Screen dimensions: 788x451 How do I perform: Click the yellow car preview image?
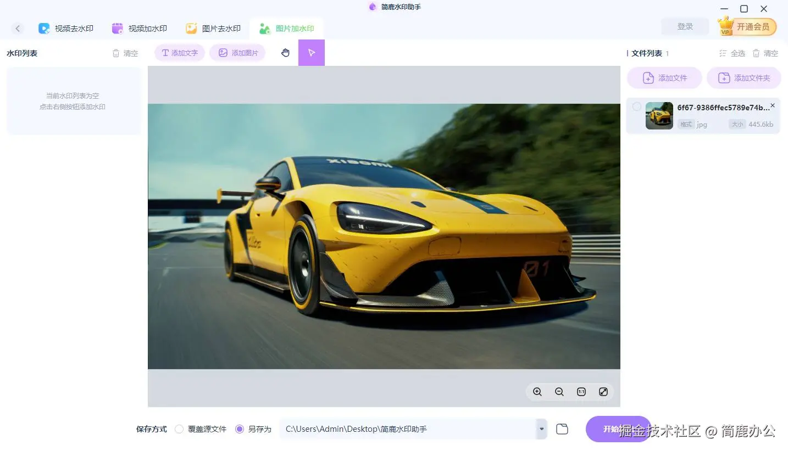click(384, 236)
